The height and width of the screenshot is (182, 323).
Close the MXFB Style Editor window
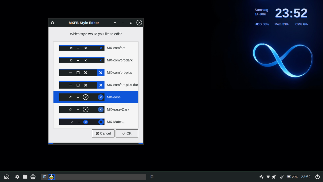(x=139, y=23)
